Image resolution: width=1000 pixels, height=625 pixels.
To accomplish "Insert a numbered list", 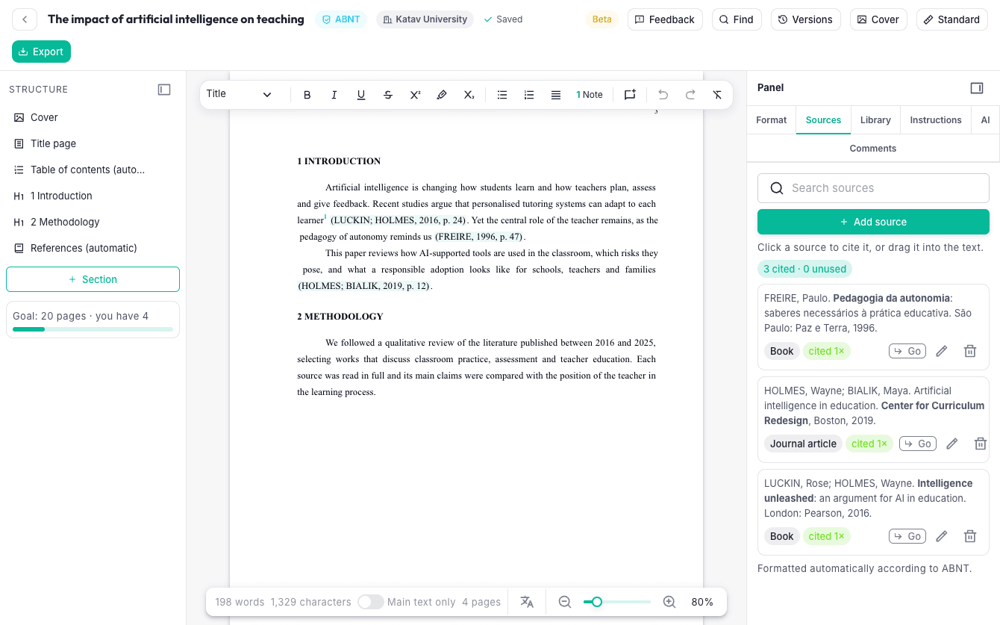I will point(529,95).
